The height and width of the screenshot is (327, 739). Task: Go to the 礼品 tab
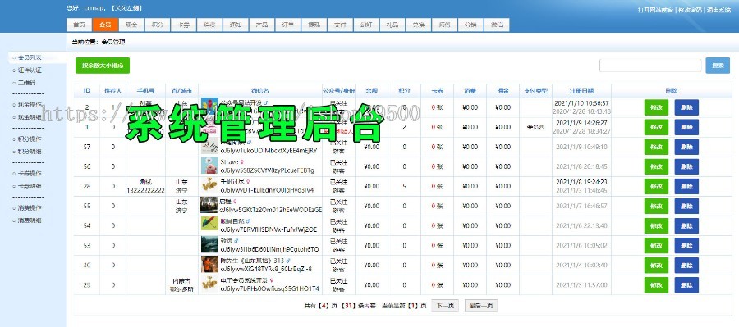[x=392, y=25]
